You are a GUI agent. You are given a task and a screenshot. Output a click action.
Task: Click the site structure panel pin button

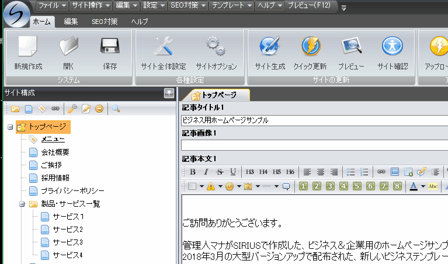[x=169, y=93]
